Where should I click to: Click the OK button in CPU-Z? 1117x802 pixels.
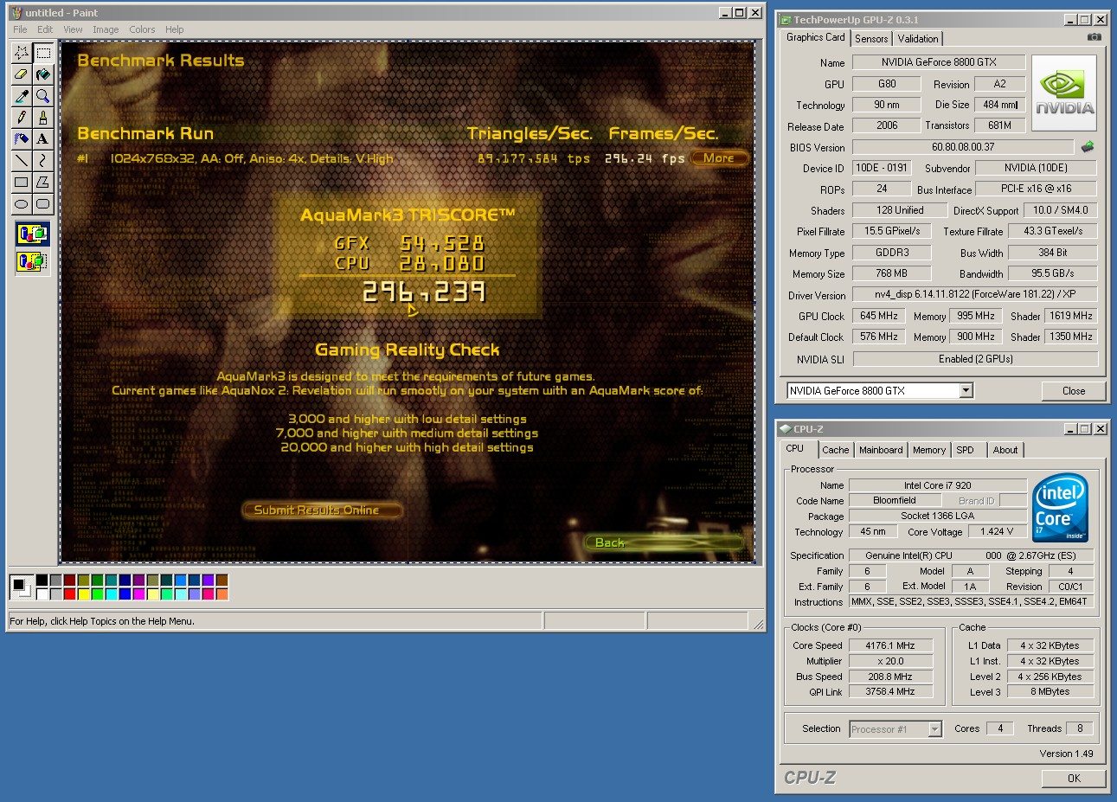point(1074,779)
